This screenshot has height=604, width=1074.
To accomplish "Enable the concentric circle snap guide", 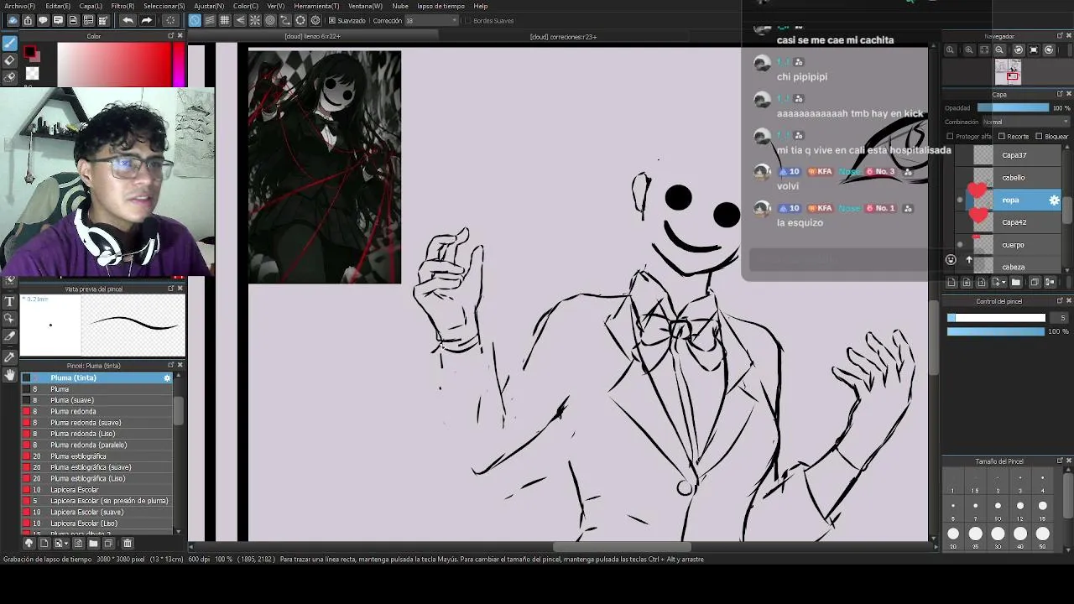I will coord(270,20).
